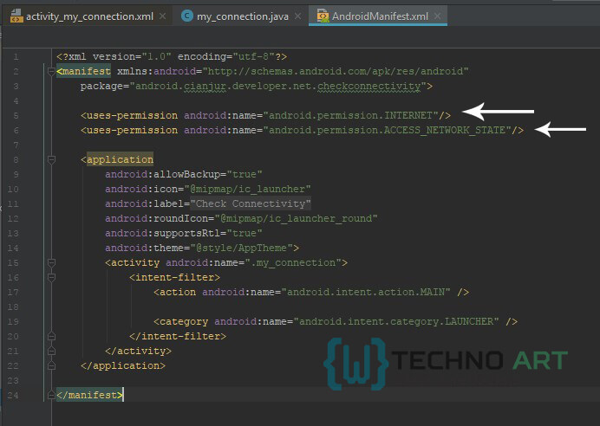Screen dimensions: 600x426
Task: Click the AndroidManifest.xml file icon
Action: (x=323, y=16)
